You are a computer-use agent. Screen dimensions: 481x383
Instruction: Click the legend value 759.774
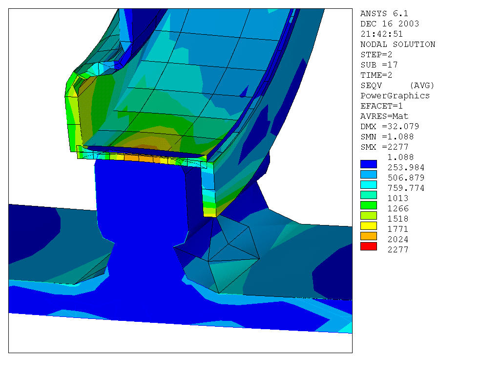click(406, 188)
